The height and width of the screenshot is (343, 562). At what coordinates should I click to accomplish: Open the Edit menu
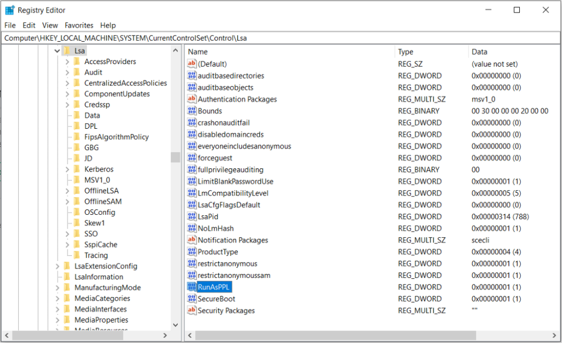tap(29, 25)
